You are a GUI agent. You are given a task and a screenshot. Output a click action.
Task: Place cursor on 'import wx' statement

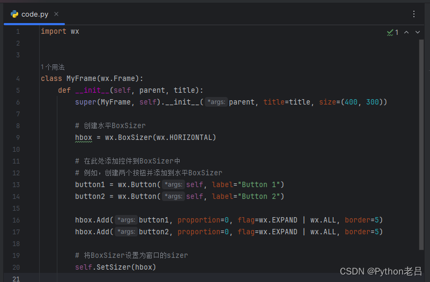click(x=60, y=31)
